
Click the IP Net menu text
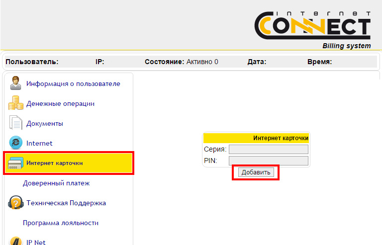(x=36, y=242)
